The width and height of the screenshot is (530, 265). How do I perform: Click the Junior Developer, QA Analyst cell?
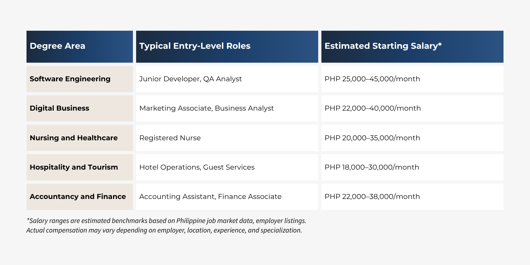[227, 79]
